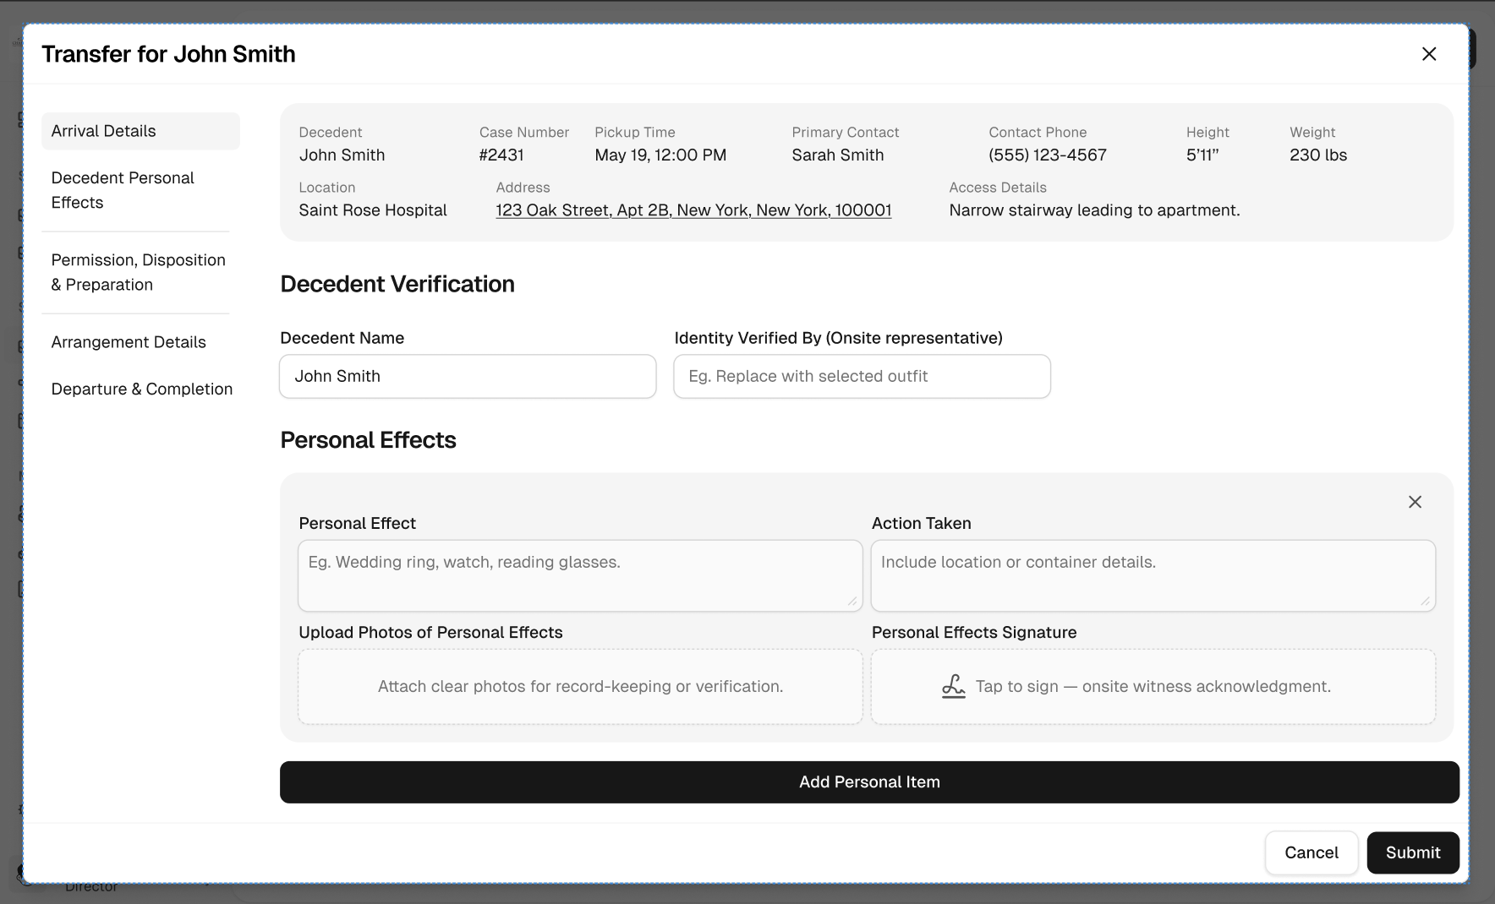Submit the transfer form

(x=1412, y=852)
